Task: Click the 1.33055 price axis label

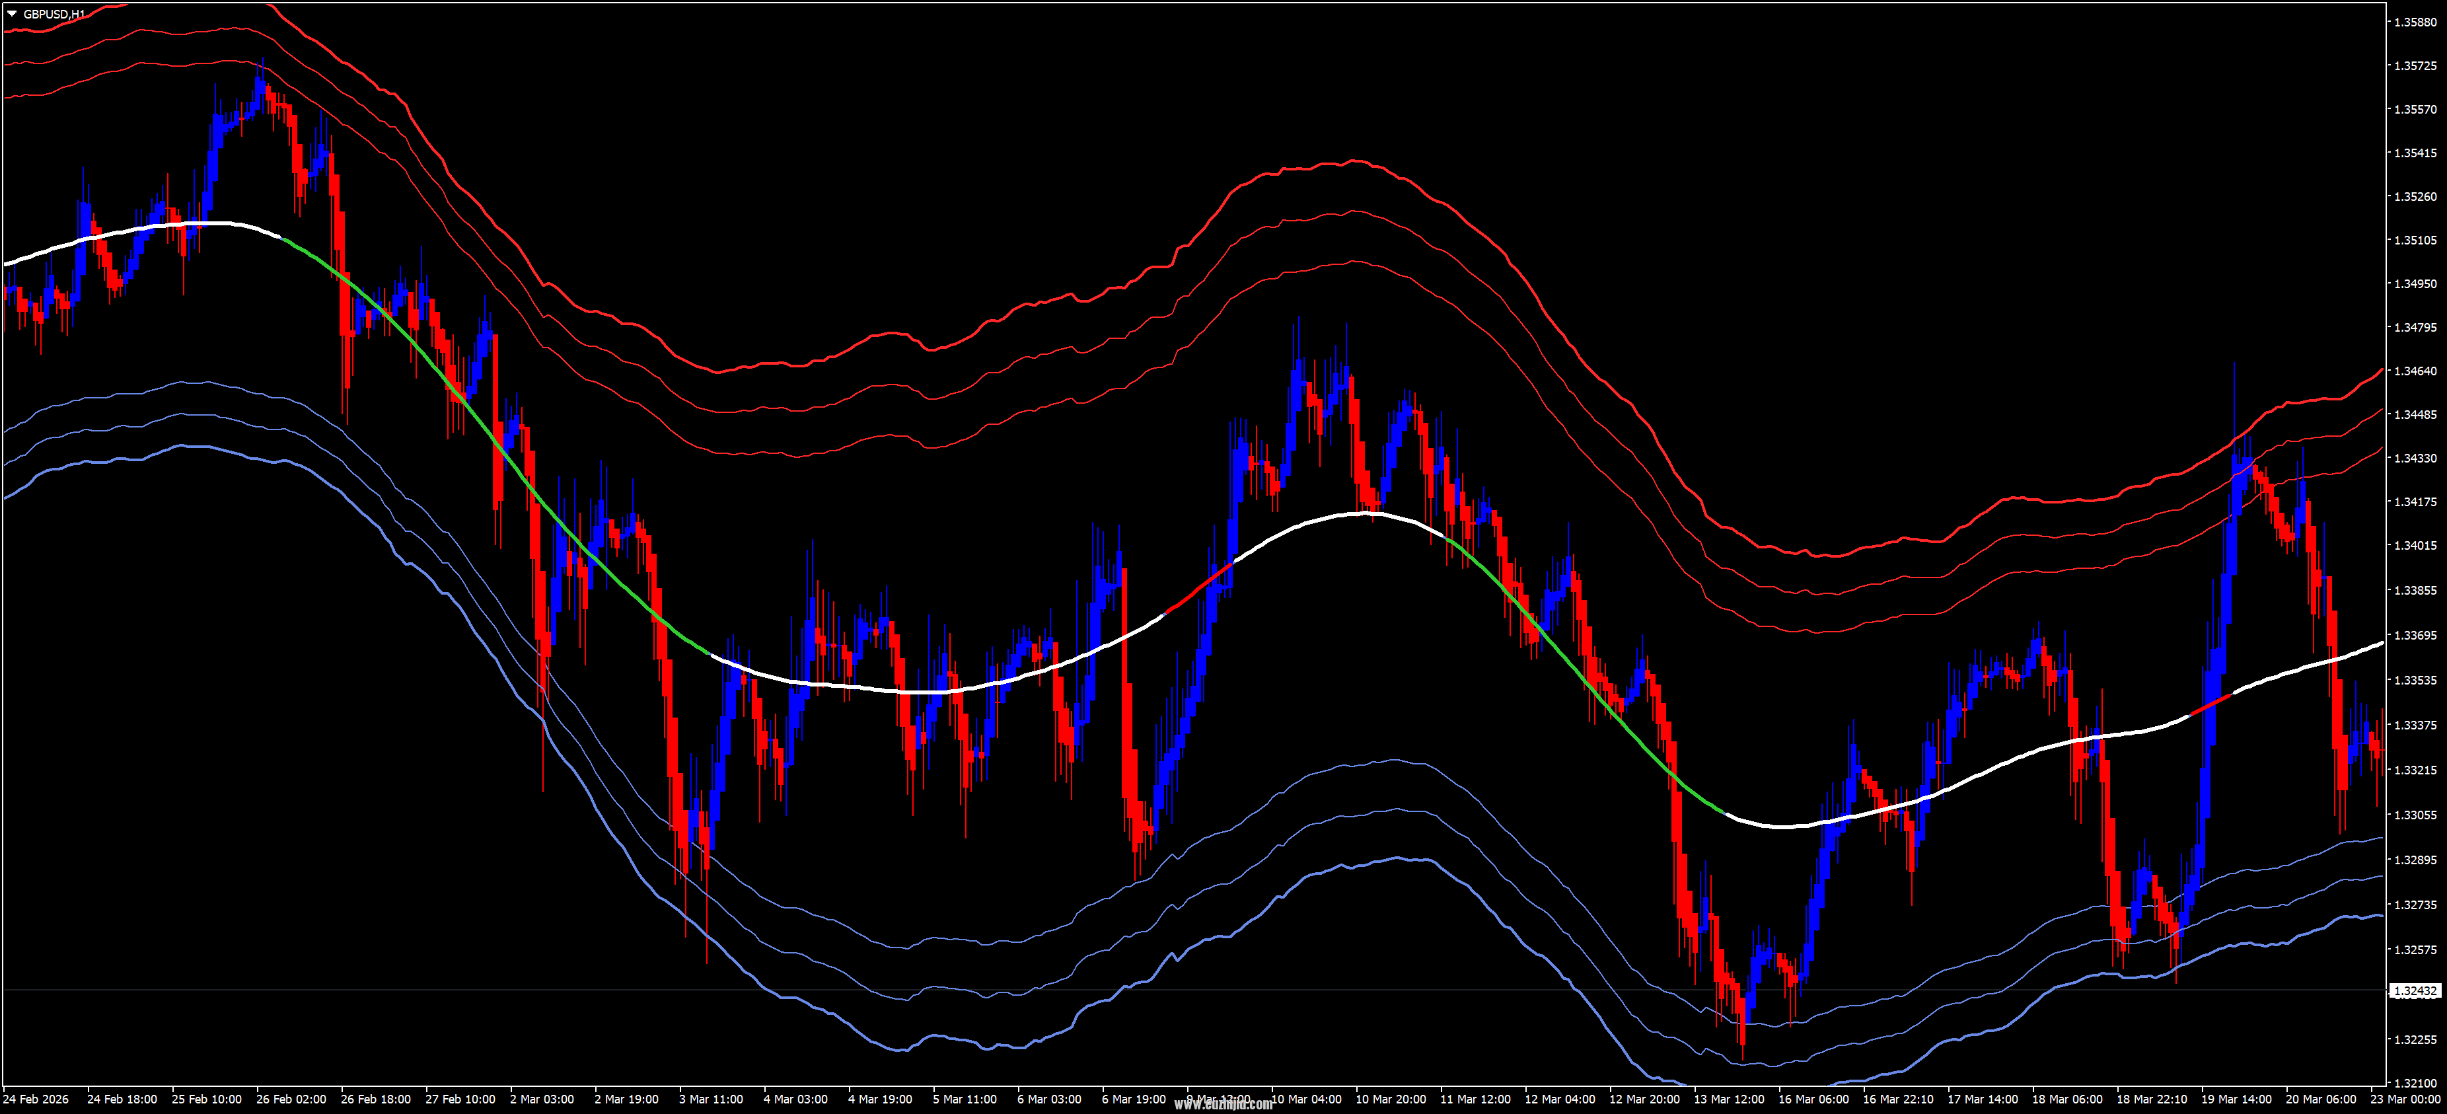Action: [2416, 815]
